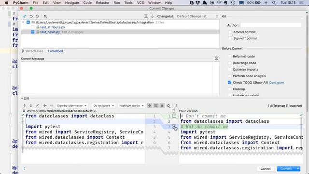Toggle collapse unchanged fragments icon in Diff toolbar
309x174 pixels.
[150, 106]
